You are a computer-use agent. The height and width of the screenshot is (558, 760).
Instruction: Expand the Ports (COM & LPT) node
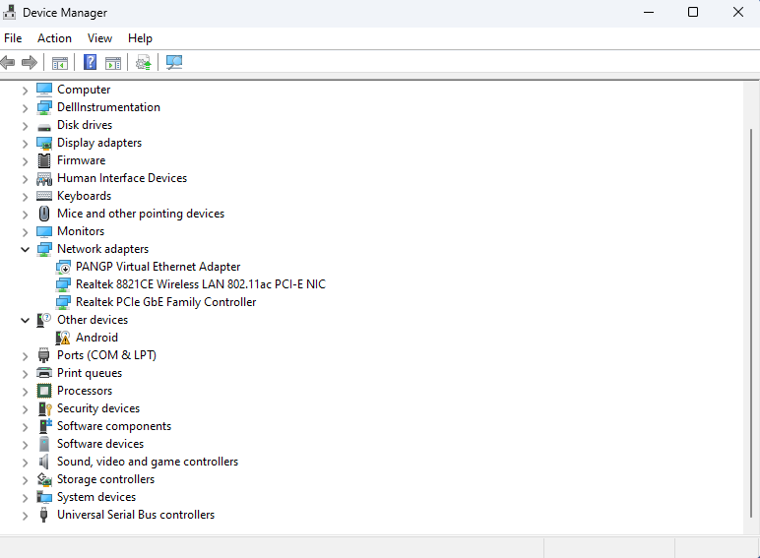(x=26, y=356)
